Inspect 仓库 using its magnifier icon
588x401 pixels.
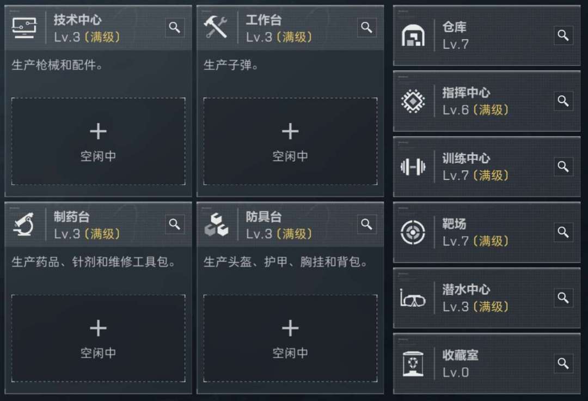(x=563, y=35)
